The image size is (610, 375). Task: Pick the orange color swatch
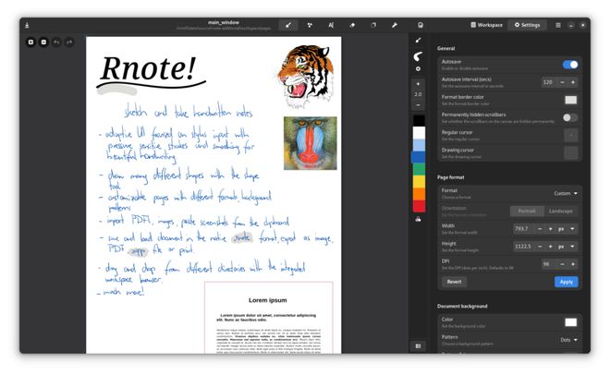click(419, 194)
